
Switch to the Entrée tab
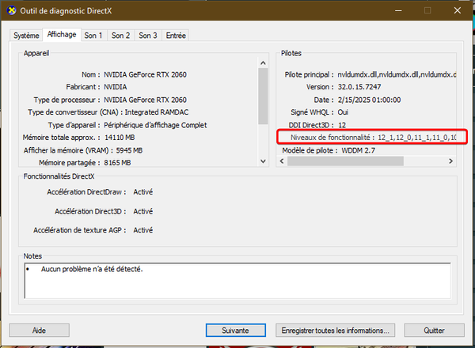(176, 36)
